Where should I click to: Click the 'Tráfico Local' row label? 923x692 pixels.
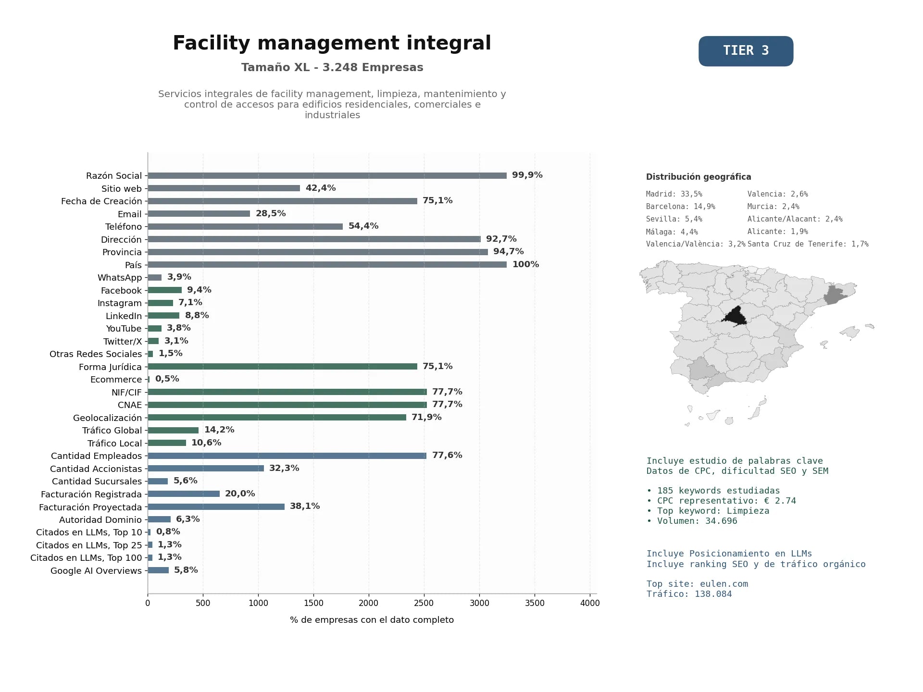click(x=114, y=443)
